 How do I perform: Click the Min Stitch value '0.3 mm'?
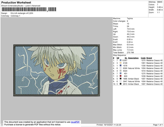tap(130, 47)
